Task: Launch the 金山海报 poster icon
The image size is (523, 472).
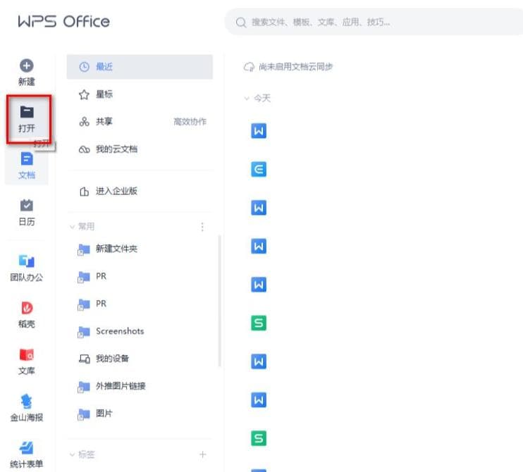Action: point(27,401)
